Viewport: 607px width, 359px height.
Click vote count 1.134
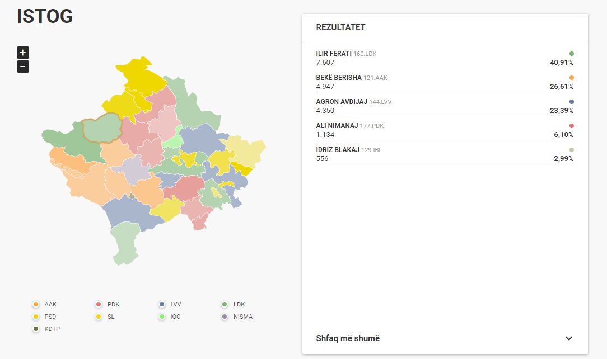(325, 134)
